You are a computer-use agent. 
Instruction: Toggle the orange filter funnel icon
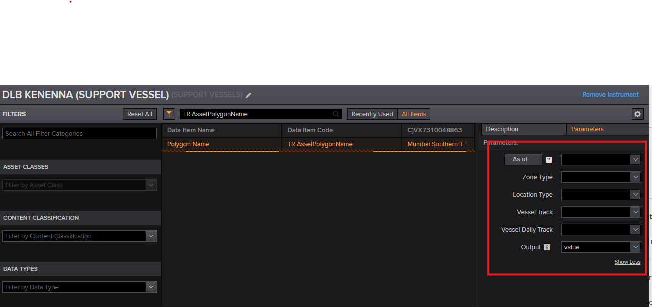[x=170, y=114]
